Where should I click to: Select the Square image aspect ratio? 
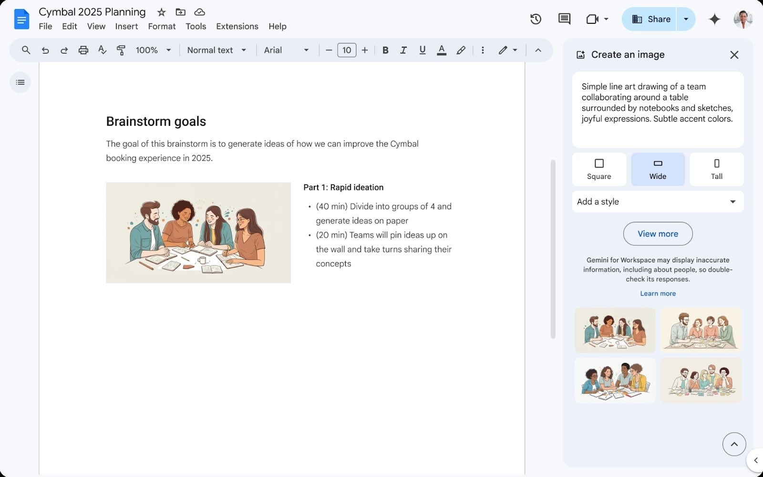point(599,169)
